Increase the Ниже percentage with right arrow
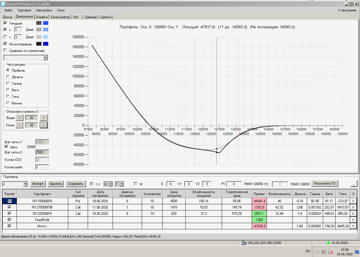This screenshot has width=360, height=257. (x=44, y=125)
